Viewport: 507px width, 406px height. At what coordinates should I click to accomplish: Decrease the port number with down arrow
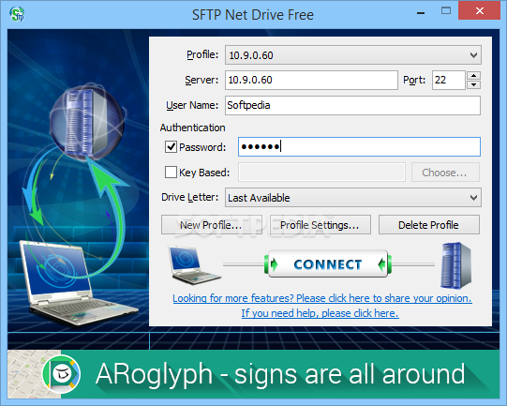(473, 84)
